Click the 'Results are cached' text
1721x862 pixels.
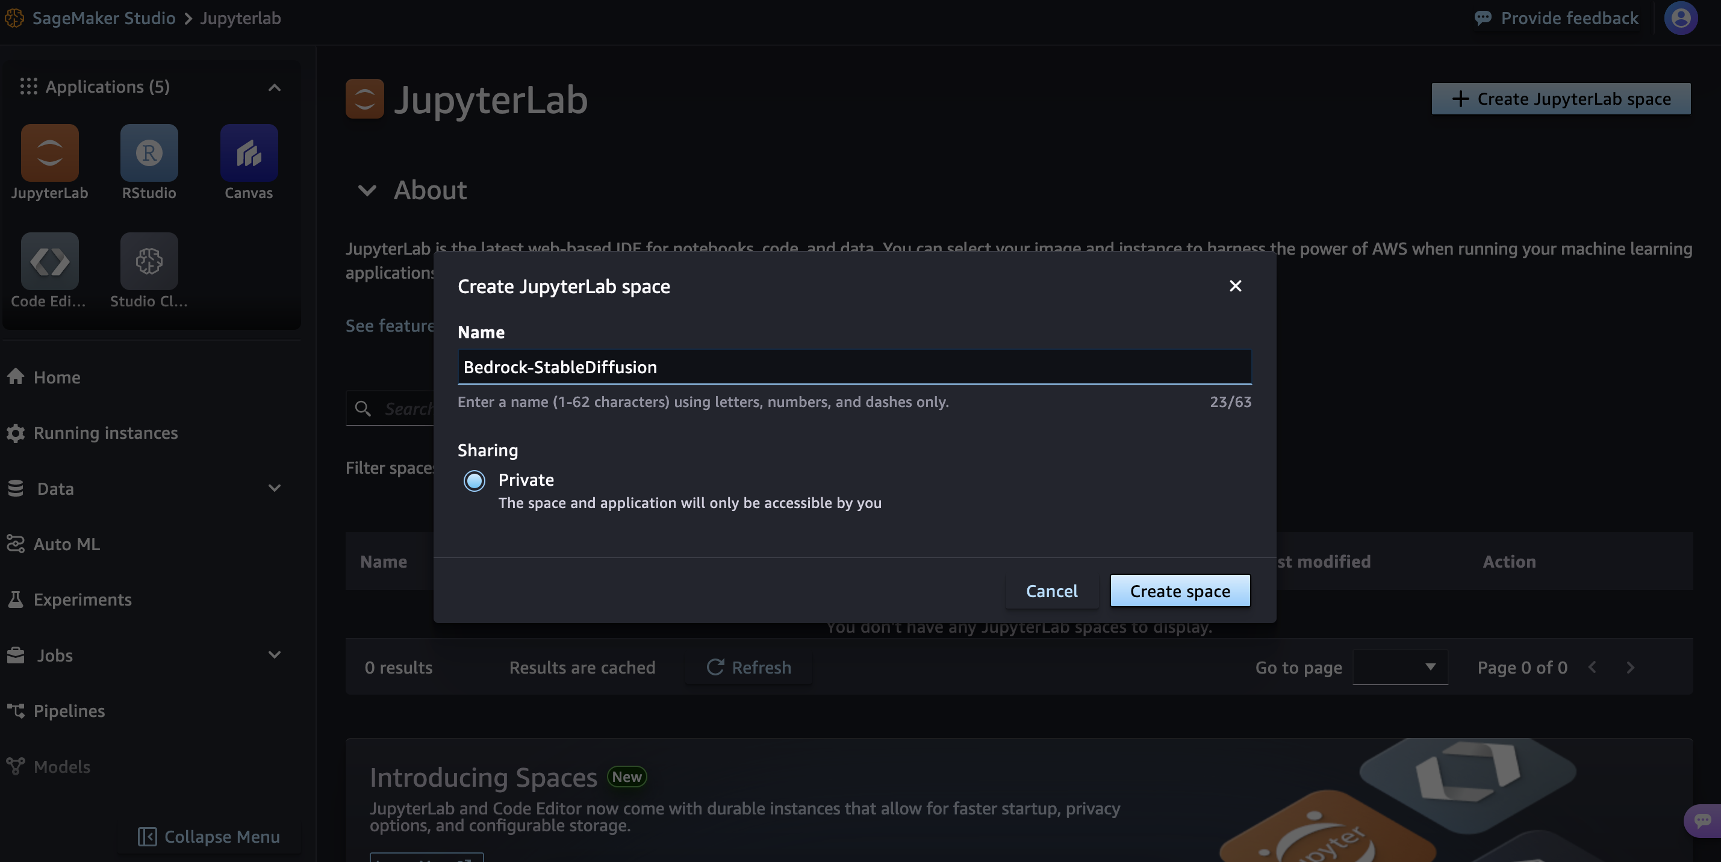[x=582, y=667]
